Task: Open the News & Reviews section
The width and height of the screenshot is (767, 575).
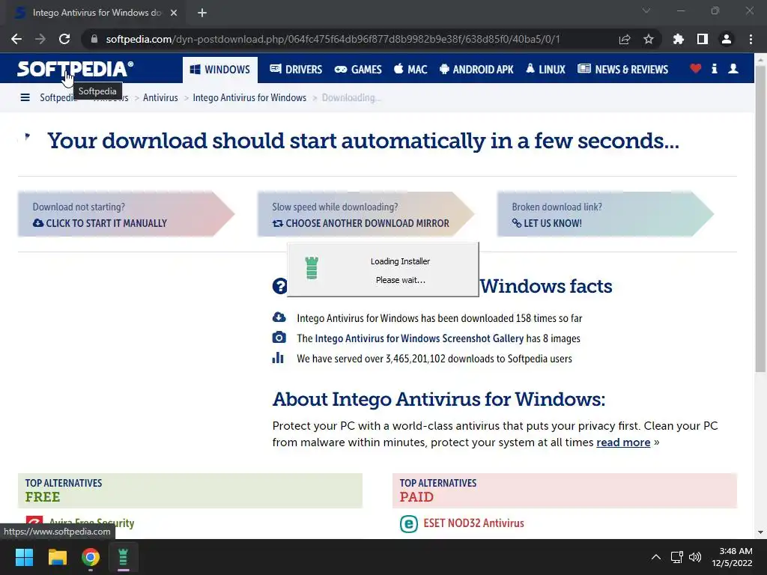Action: (x=622, y=70)
